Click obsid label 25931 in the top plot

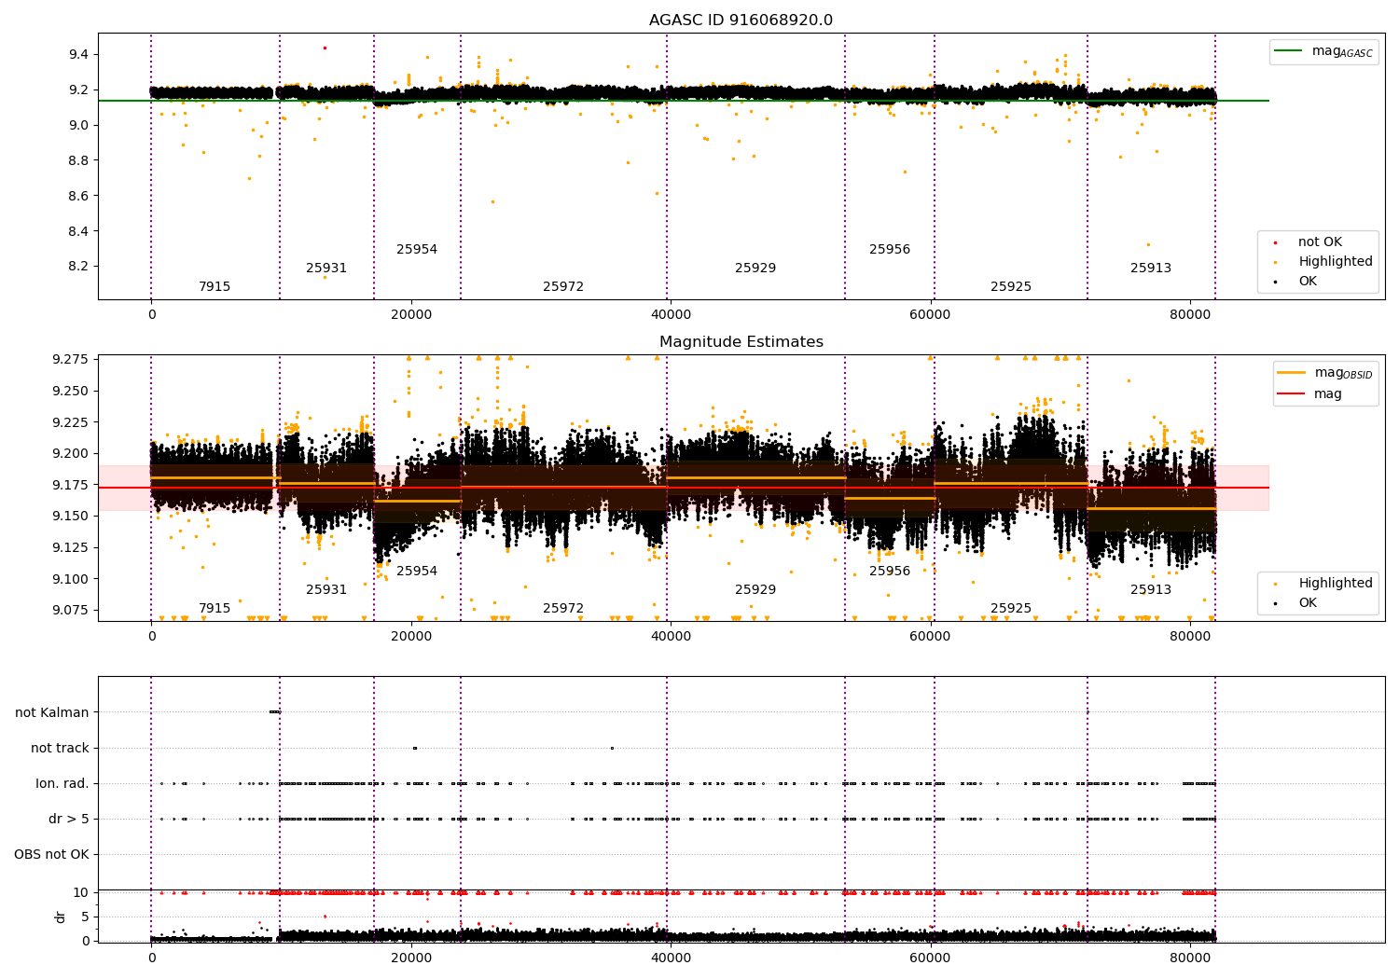point(326,269)
